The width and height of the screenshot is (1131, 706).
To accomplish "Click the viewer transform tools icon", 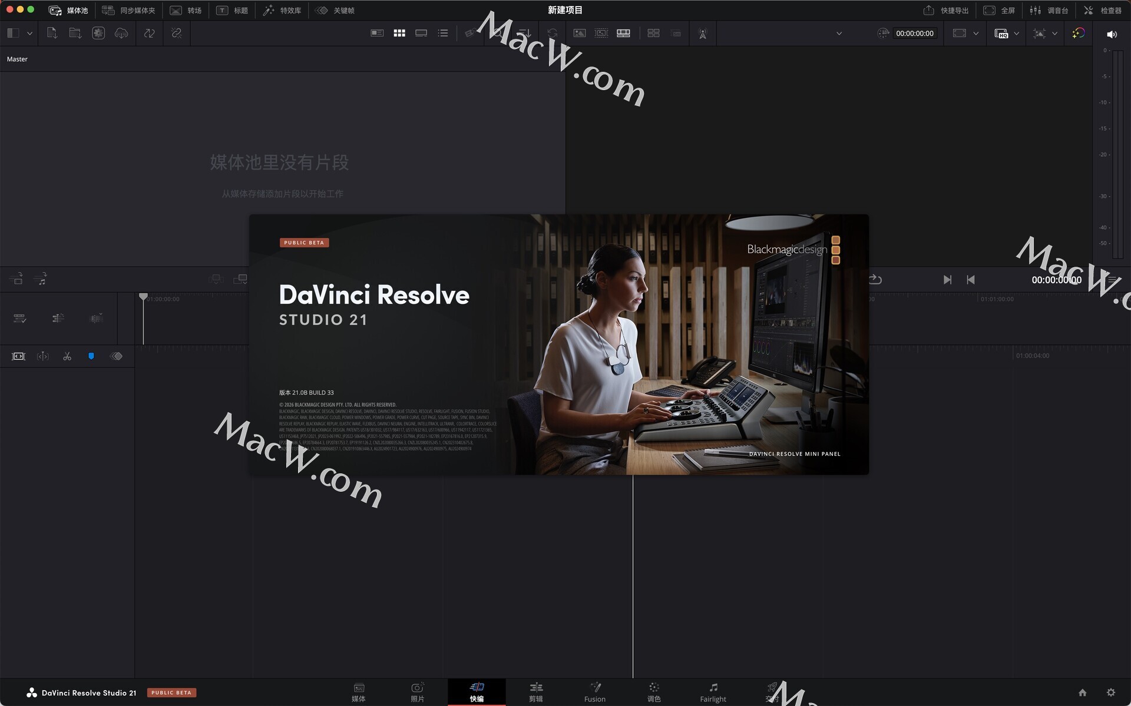I will pyautogui.click(x=1039, y=34).
